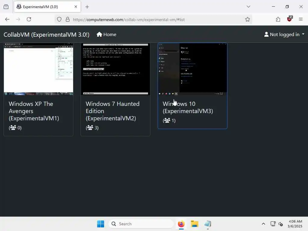Expand the Not logged in dropdown
Screen dimensions: 308x231
[284, 35]
